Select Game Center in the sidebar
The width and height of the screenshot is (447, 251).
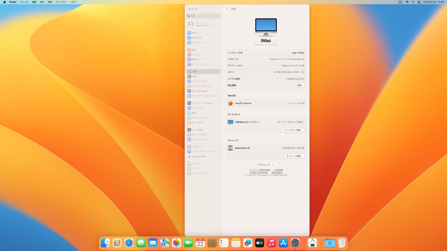tap(203, 156)
